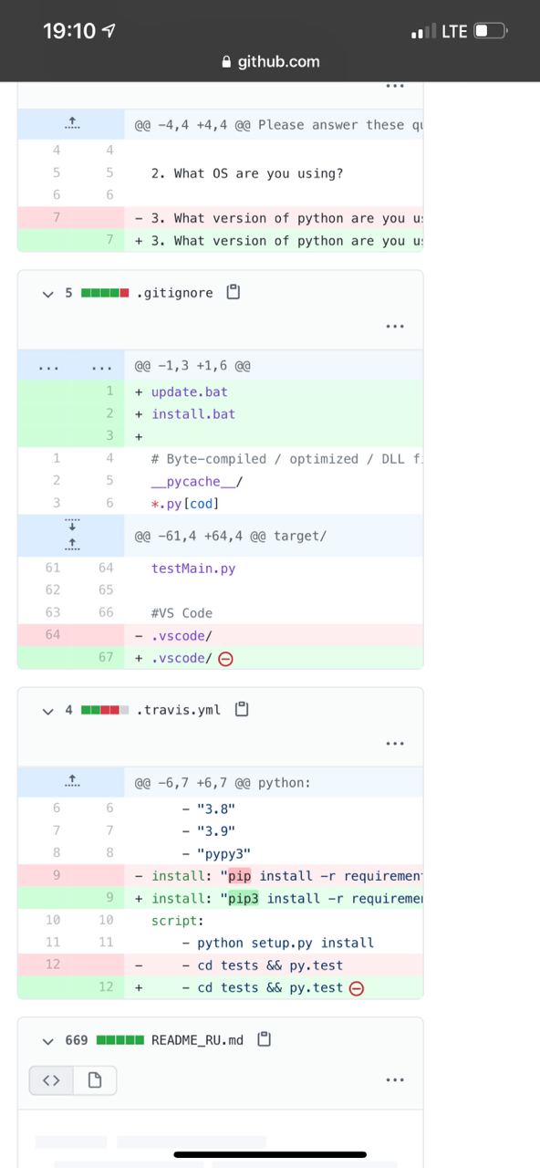The height and width of the screenshot is (1168, 540).
Task: Expand up hunk above python version question
Action: [73, 124]
